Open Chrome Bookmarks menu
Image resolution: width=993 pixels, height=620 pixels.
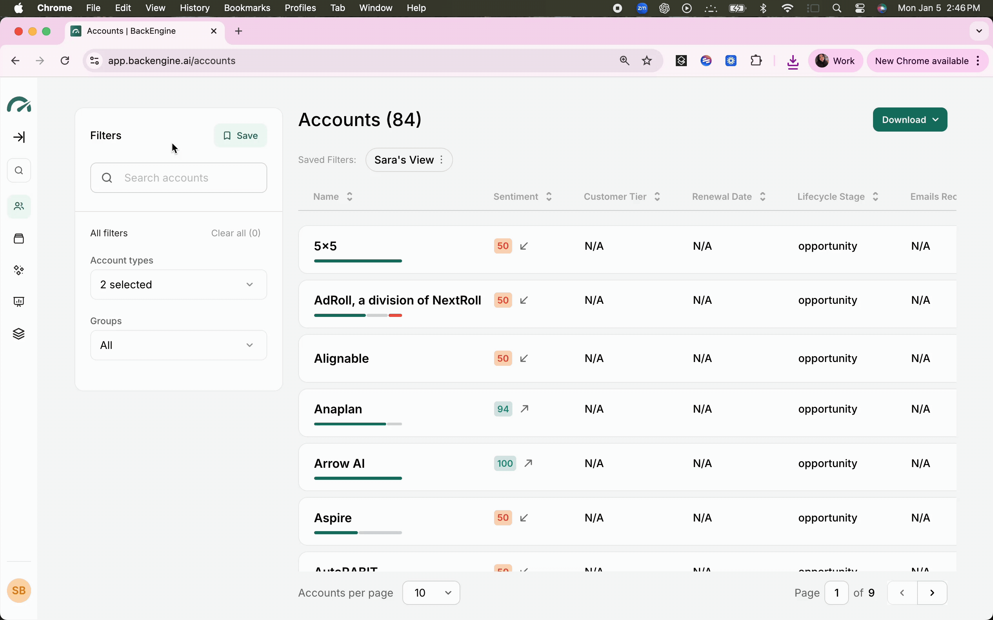(x=247, y=8)
